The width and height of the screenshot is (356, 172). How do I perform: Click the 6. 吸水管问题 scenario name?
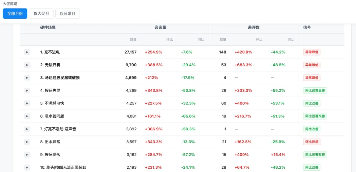pos(52,117)
